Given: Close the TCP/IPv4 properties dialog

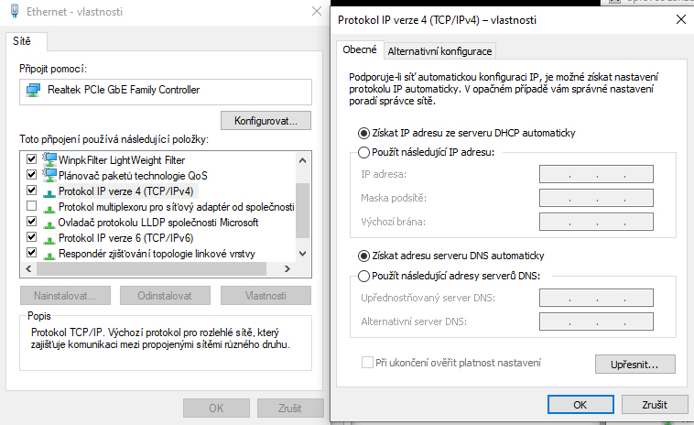Looking at the screenshot, I should (x=679, y=18).
